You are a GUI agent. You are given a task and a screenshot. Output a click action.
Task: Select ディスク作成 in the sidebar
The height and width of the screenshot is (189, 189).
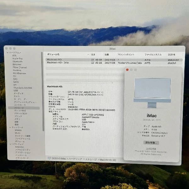[20, 111]
